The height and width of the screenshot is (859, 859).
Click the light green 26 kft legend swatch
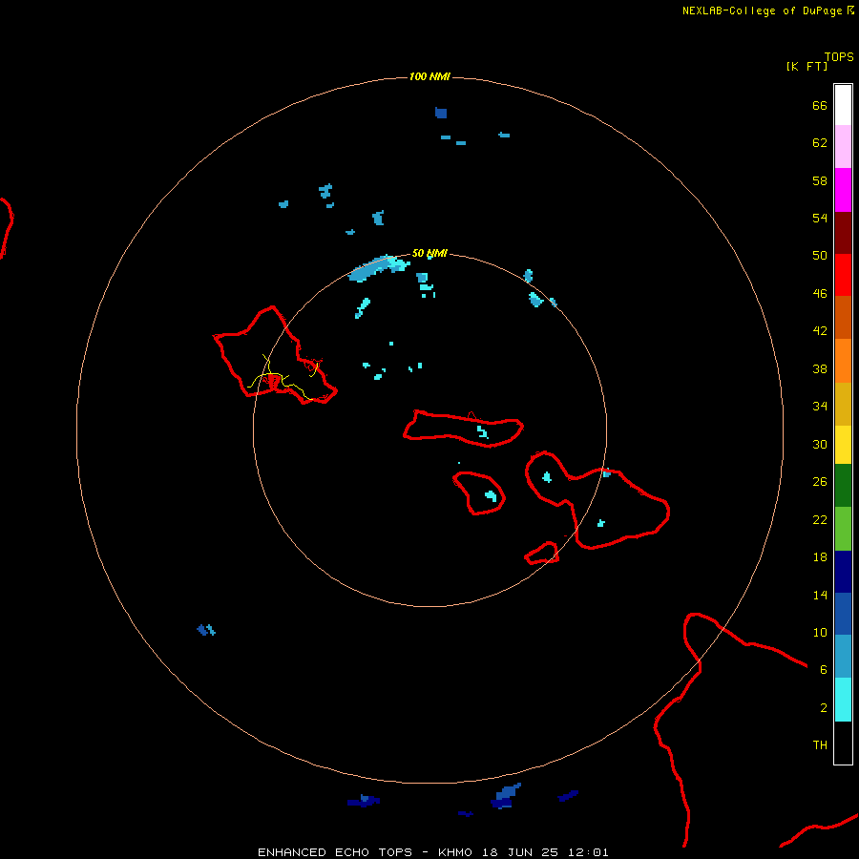click(x=843, y=529)
